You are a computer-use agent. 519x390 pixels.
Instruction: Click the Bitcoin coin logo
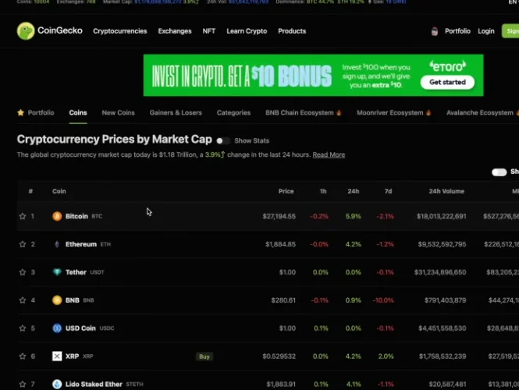pyautogui.click(x=57, y=216)
